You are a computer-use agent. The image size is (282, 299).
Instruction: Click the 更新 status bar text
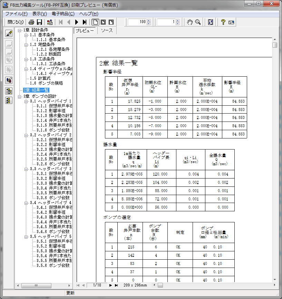coord(70,293)
